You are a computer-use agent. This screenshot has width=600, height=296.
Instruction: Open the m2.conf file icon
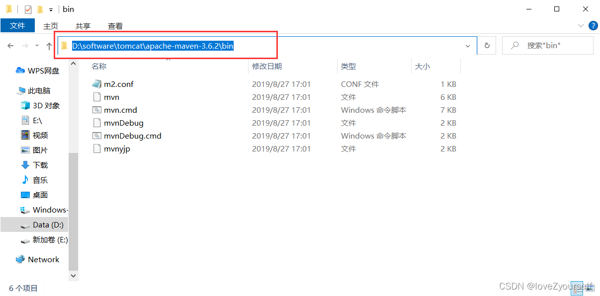pyautogui.click(x=96, y=84)
